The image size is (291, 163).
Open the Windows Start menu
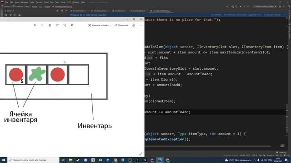tap(4, 160)
